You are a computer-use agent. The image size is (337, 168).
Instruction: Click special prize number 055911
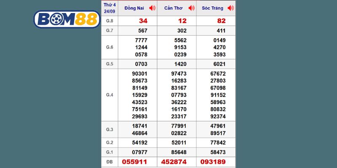tap(134, 162)
